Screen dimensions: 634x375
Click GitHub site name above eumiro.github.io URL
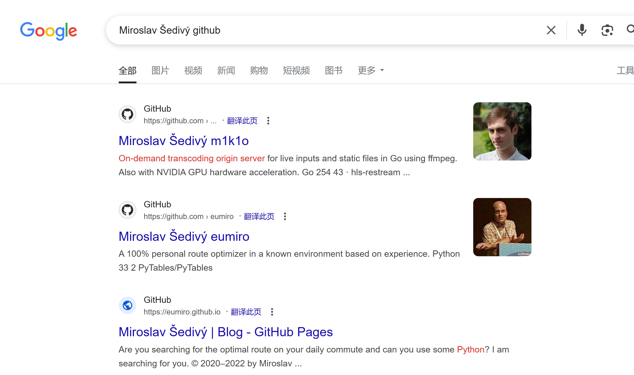(157, 300)
